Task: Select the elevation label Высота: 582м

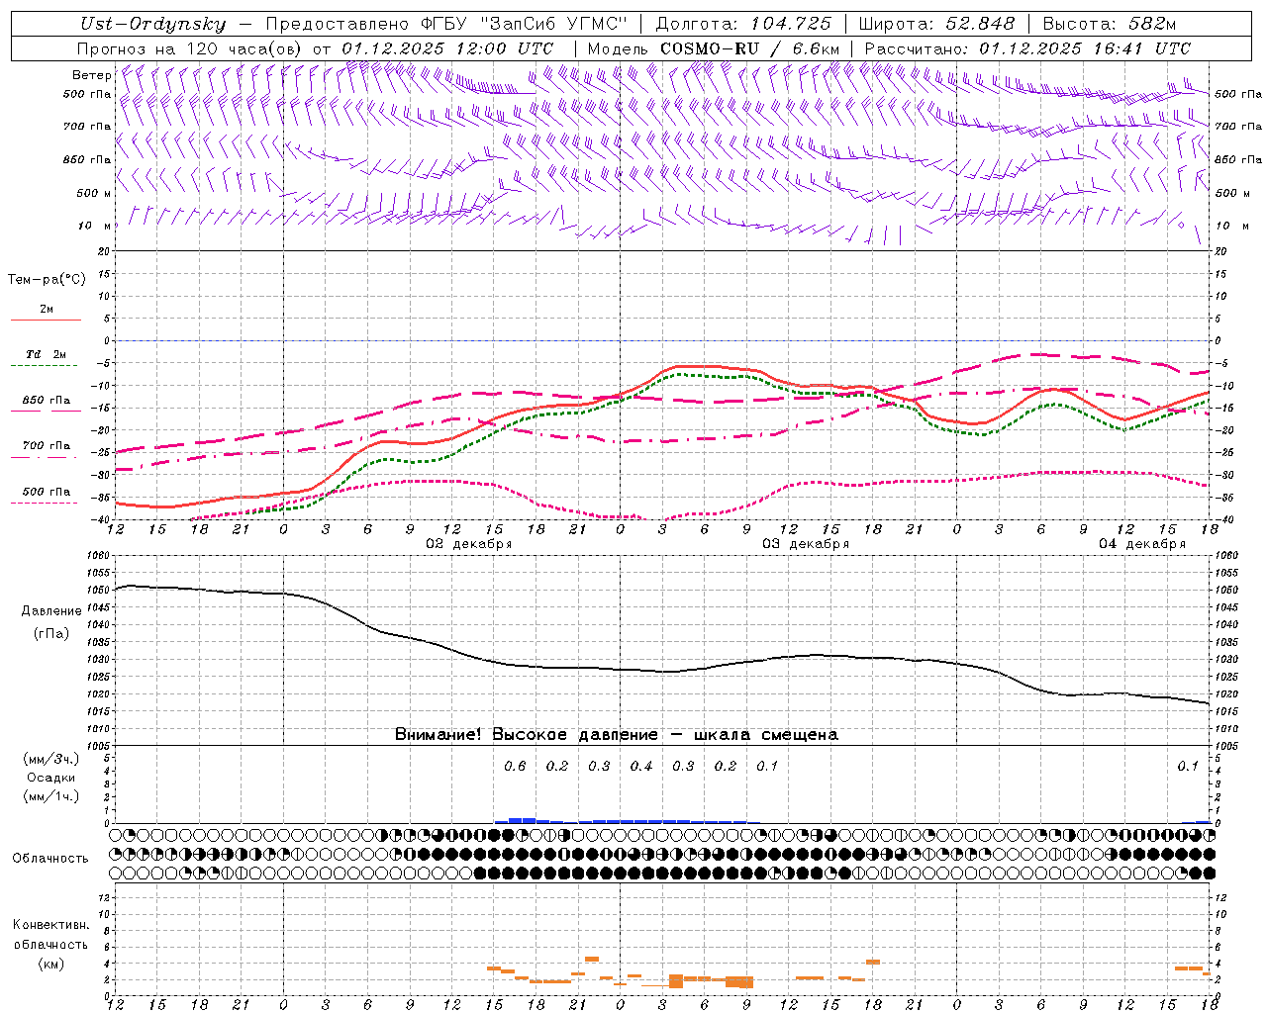Action: click(1109, 24)
